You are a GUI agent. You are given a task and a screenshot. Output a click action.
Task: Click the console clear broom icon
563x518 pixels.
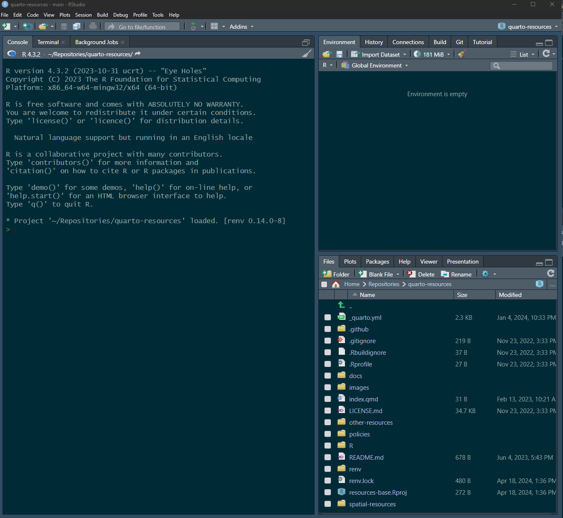click(x=307, y=54)
